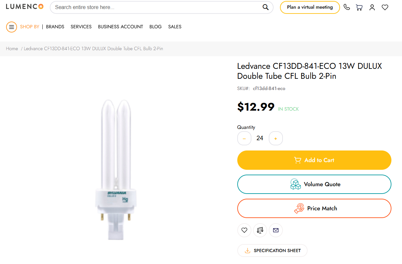Click the user account icon
402x264 pixels.
coord(372,7)
